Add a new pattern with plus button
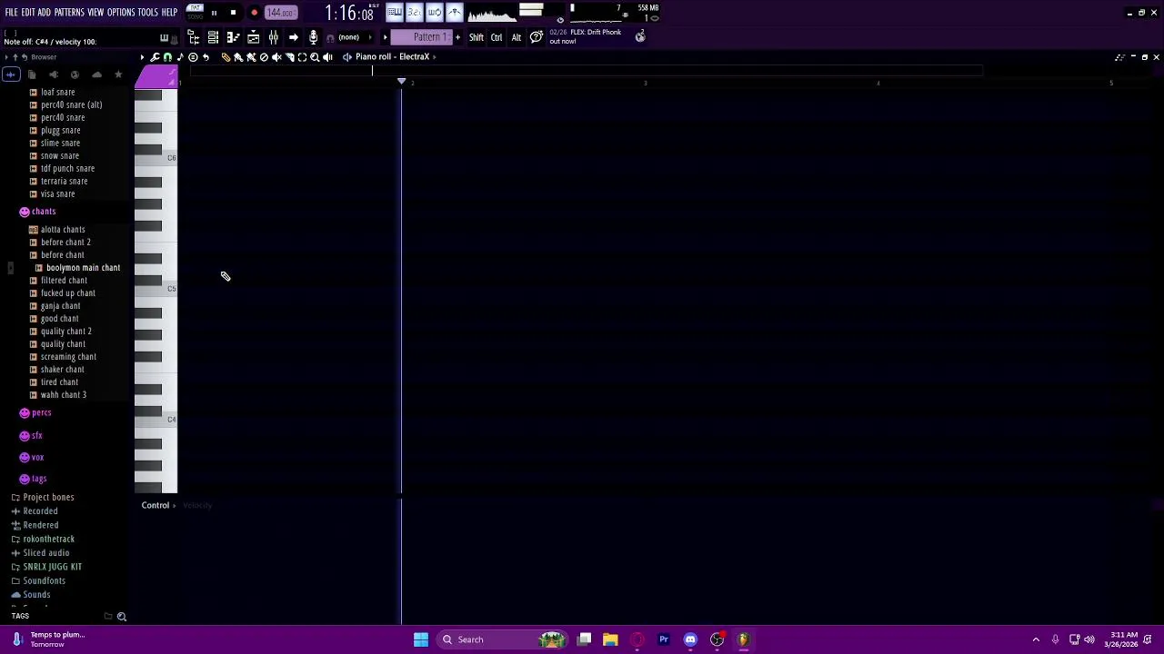This screenshot has width=1164, height=654. pos(457,37)
